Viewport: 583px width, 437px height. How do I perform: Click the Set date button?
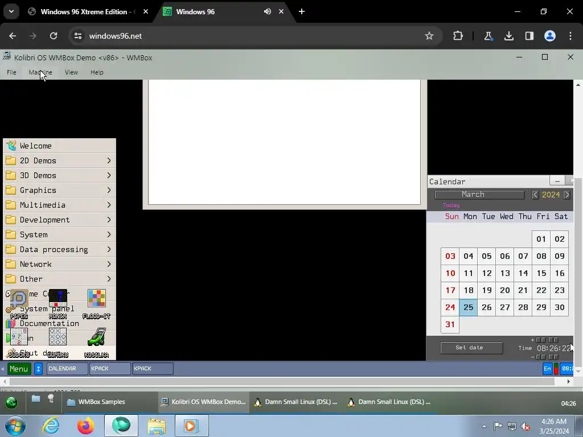click(471, 348)
